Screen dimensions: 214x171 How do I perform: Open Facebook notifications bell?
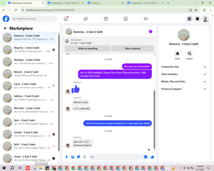click(x=197, y=19)
